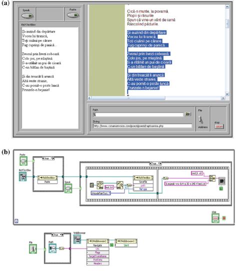Click the WebBrowser terminal icon in the diagram
Viewport: 237px width, 271px height.
click(77, 239)
